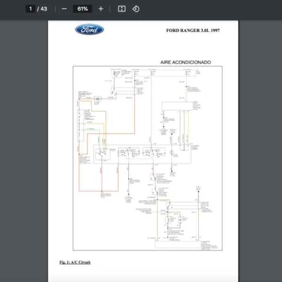Rotate the document counterclockwise
Screen dimensions: 282x282
(x=136, y=9)
